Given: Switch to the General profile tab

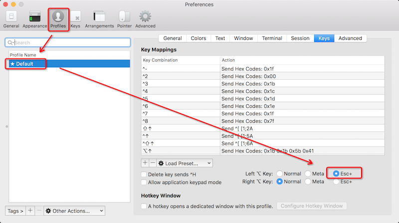Looking at the screenshot, I should 173,38.
